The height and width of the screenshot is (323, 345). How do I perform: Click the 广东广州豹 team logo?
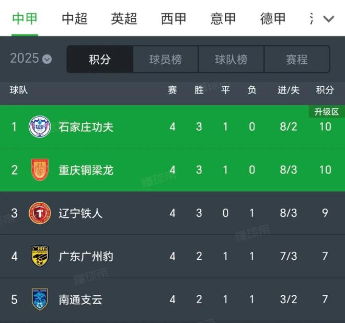[x=40, y=257]
